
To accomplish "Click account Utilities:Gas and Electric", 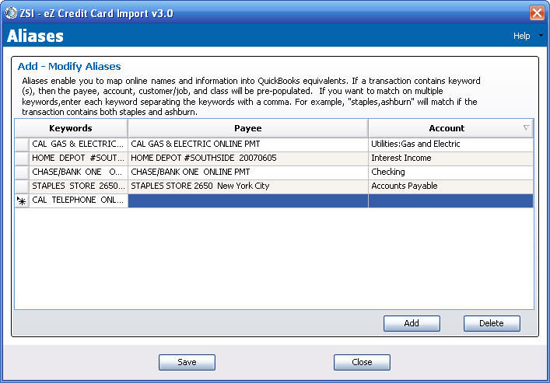I will pyautogui.click(x=450, y=144).
